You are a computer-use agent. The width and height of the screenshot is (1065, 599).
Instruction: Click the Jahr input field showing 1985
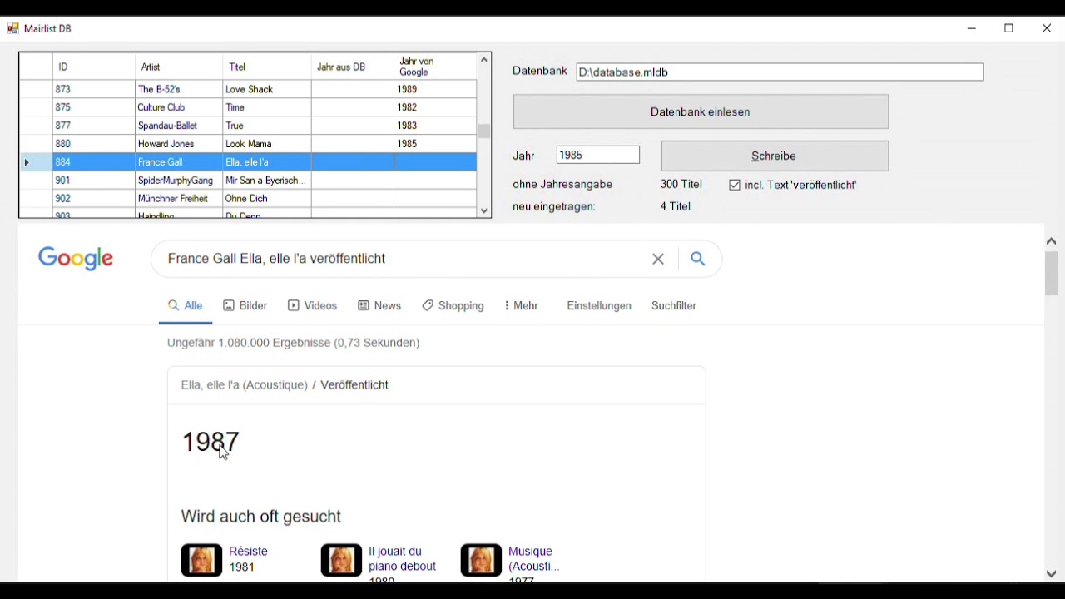click(x=598, y=155)
